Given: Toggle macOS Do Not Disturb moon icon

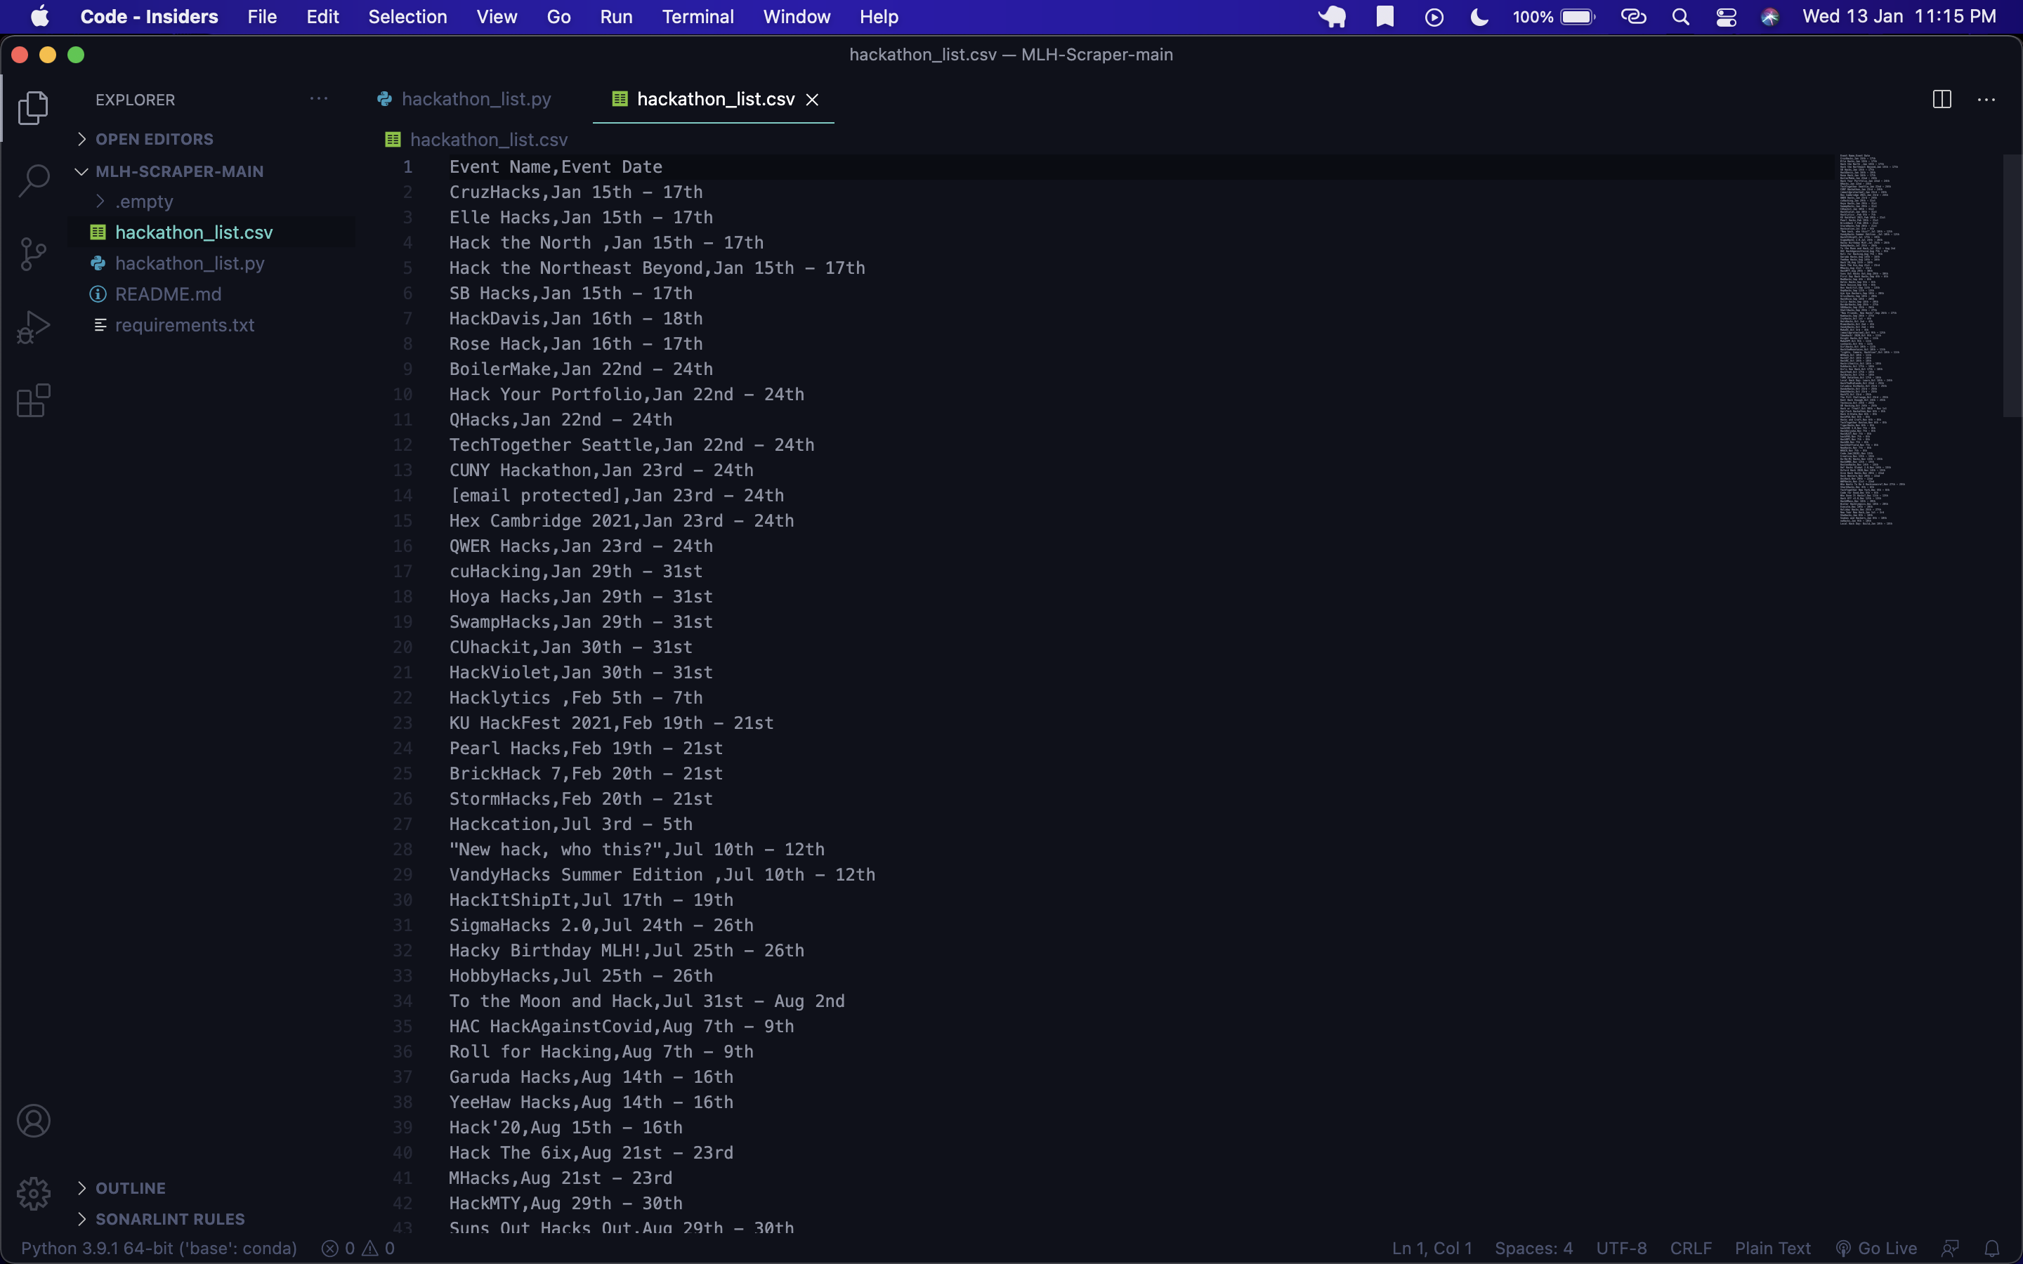Looking at the screenshot, I should coord(1479,17).
